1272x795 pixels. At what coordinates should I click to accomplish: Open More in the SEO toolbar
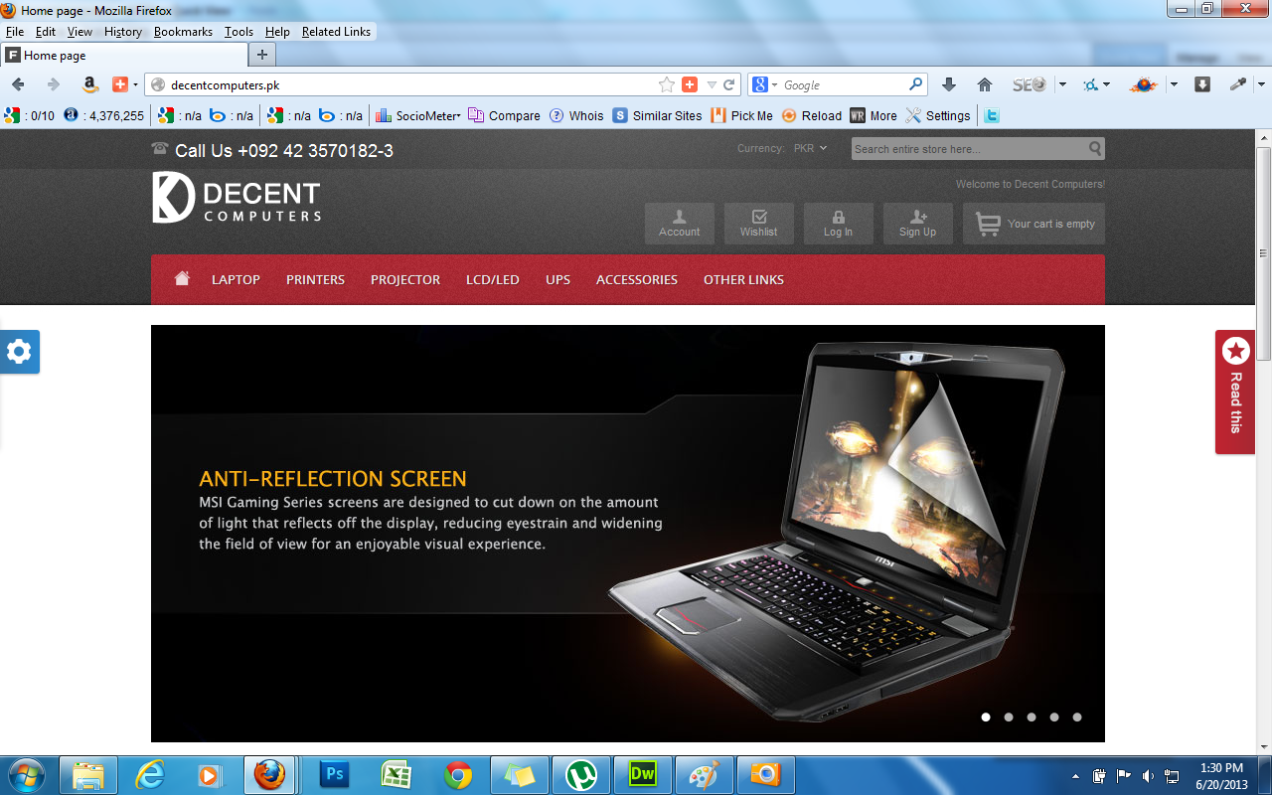(x=874, y=115)
